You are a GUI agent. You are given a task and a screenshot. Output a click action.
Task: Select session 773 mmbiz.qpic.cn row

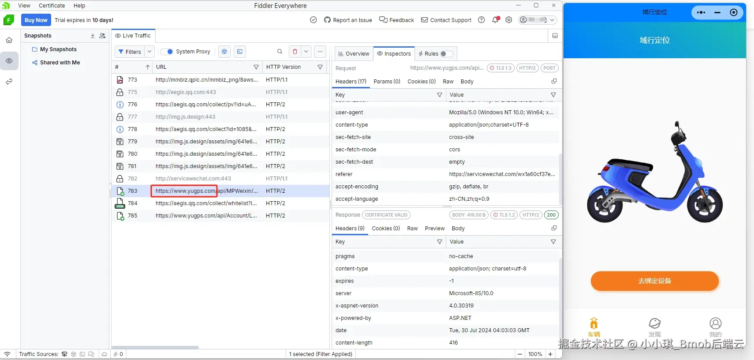click(x=220, y=80)
